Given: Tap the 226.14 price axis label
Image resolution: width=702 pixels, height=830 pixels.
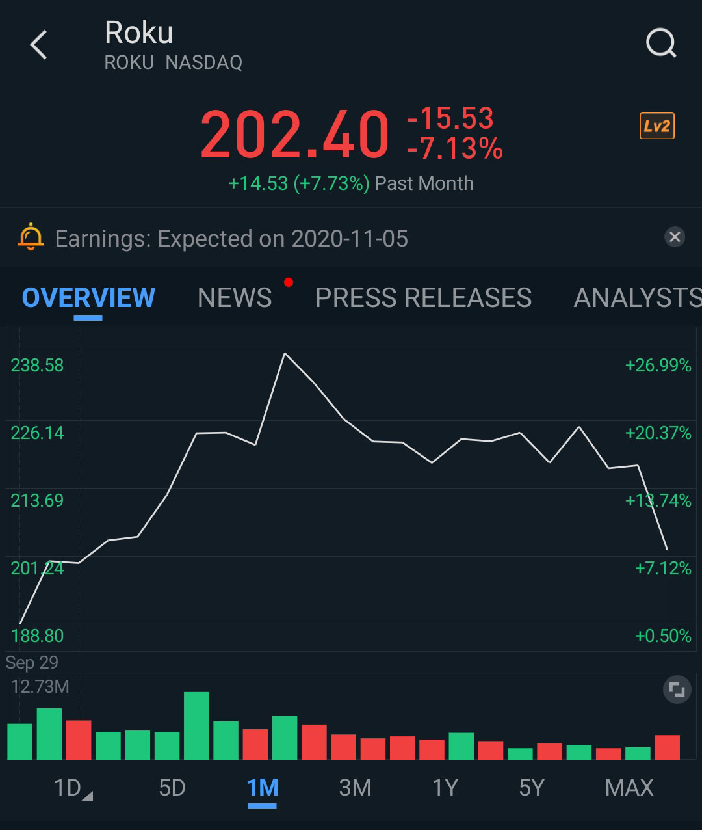Looking at the screenshot, I should click(x=37, y=433).
